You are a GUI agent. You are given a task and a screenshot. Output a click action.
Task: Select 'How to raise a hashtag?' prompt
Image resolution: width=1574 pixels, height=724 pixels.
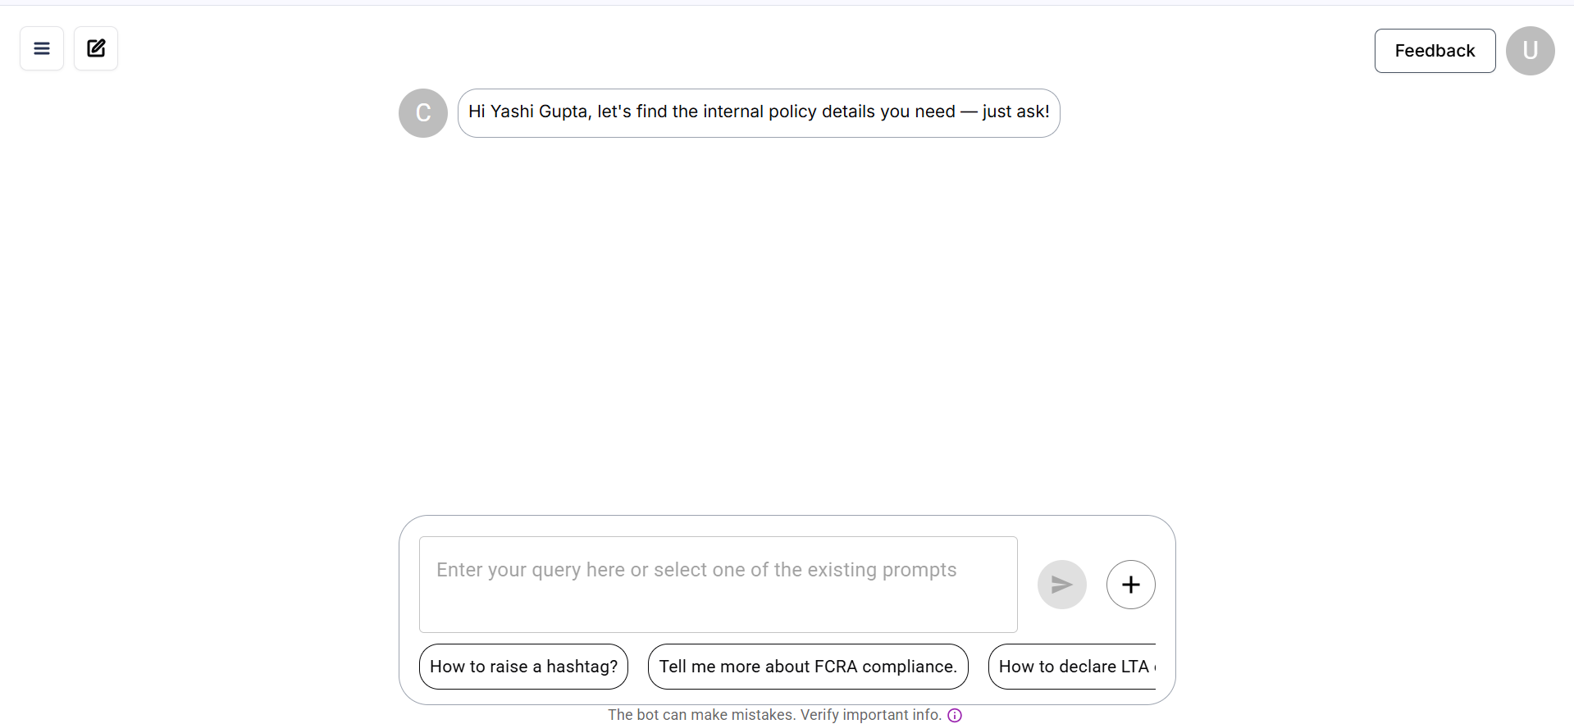coord(523,667)
